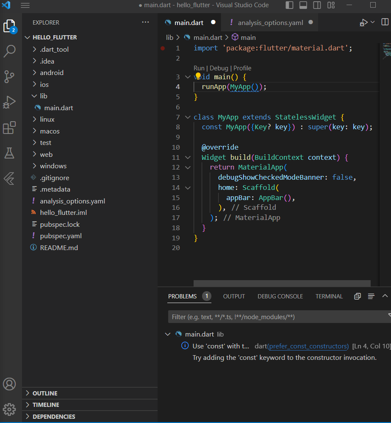
Task: Select the OUTPUT panel tab
Action: pos(234,296)
